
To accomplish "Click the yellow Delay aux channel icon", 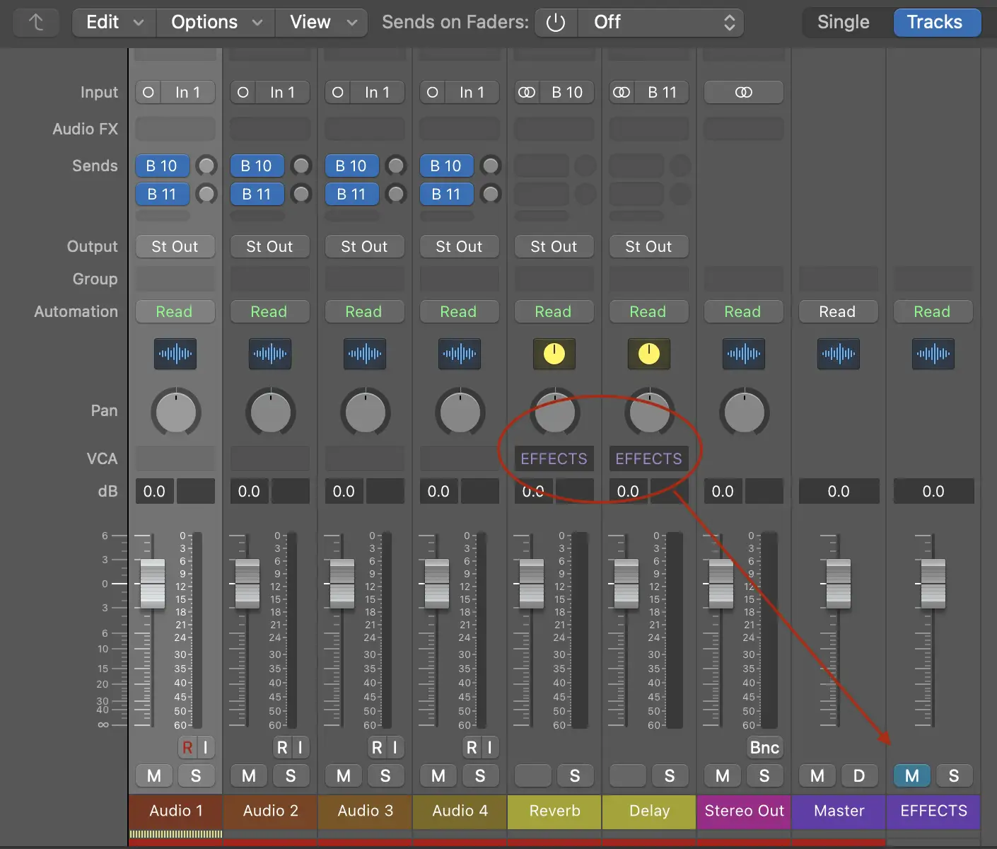I will 648,354.
